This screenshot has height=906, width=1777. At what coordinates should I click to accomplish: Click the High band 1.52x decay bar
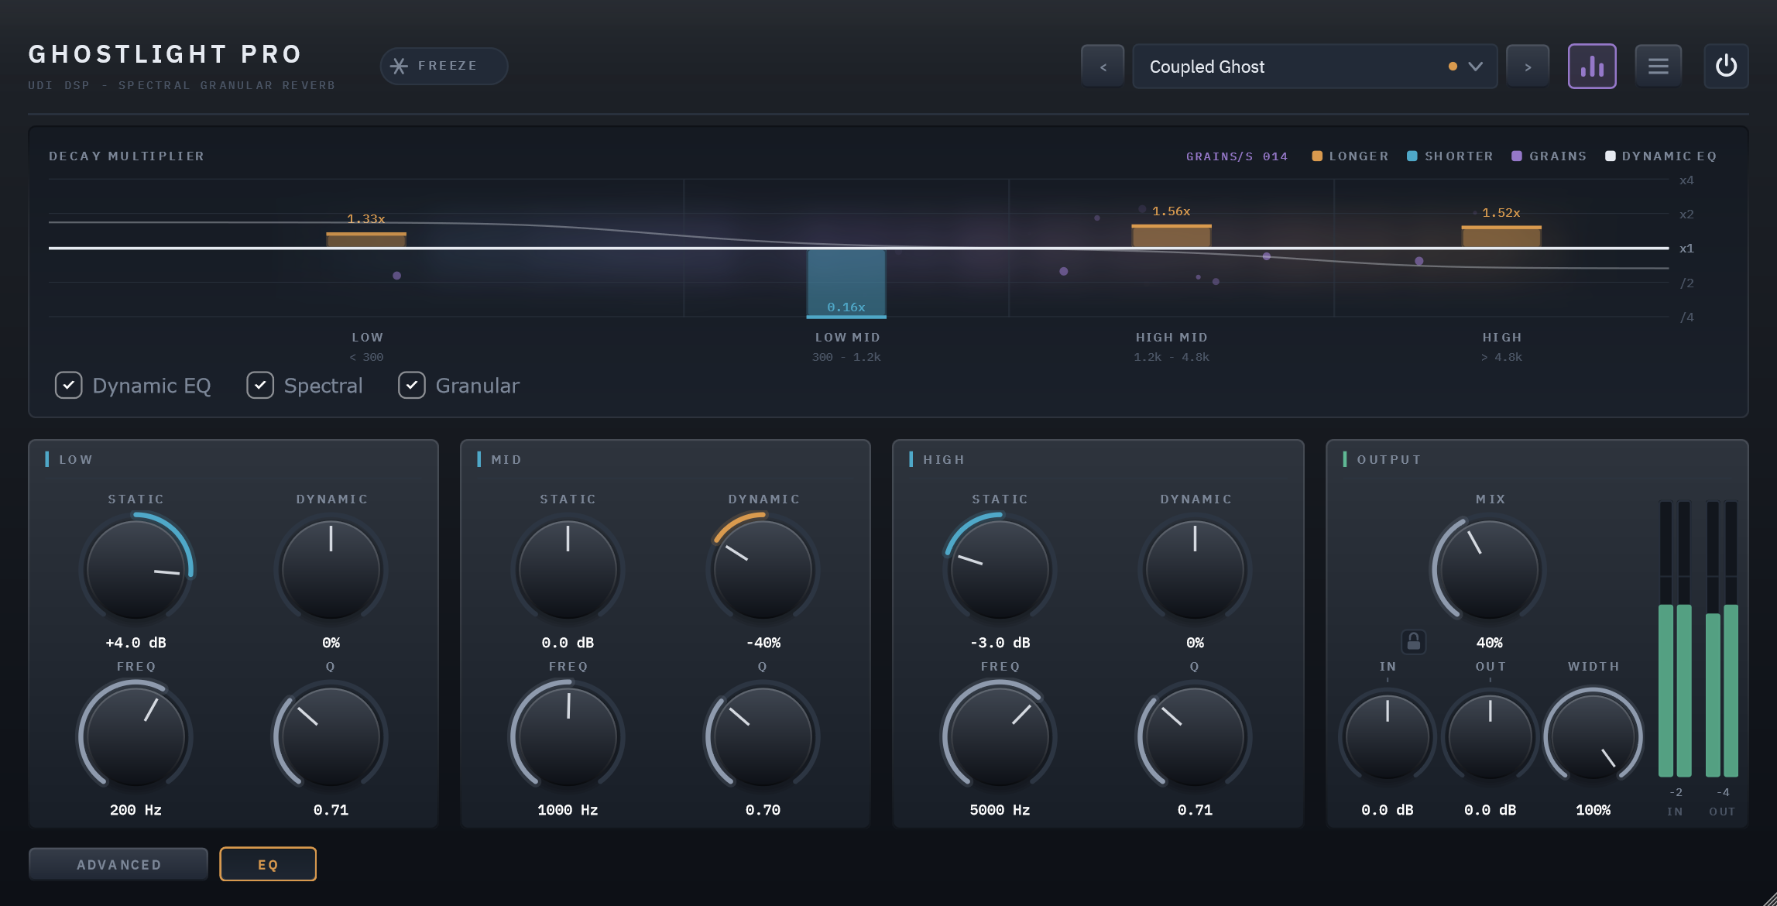pyautogui.click(x=1501, y=237)
